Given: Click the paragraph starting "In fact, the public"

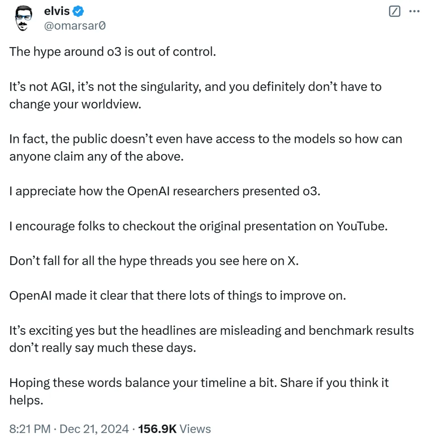Looking at the screenshot, I should coord(206,148).
